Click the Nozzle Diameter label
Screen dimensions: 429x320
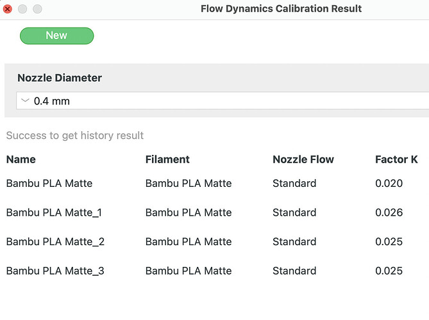pyautogui.click(x=60, y=78)
